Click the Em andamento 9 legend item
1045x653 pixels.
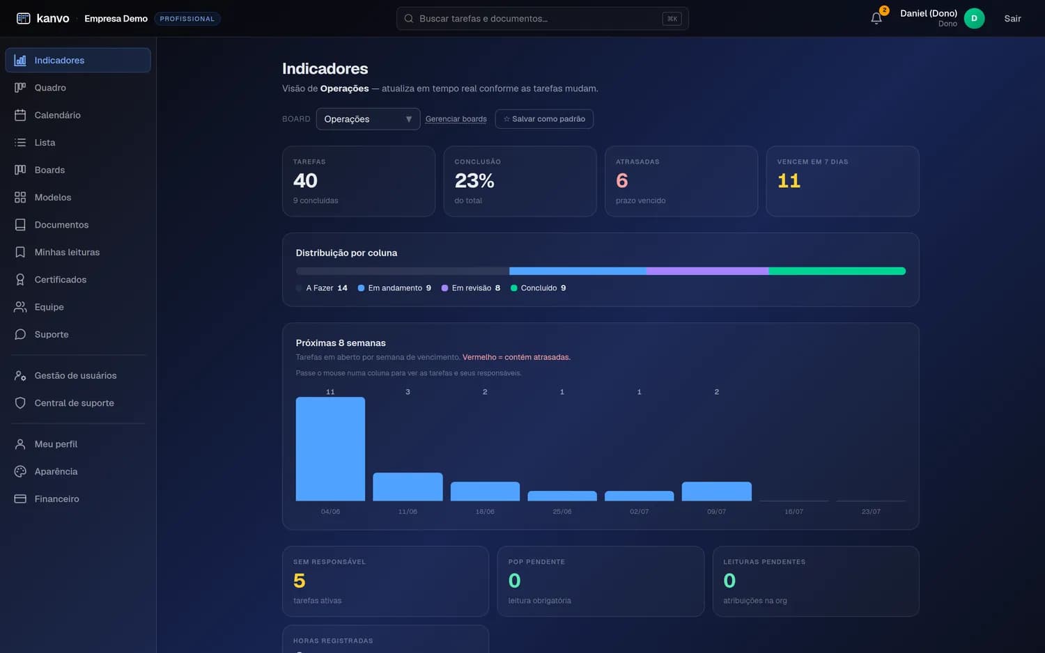(394, 288)
